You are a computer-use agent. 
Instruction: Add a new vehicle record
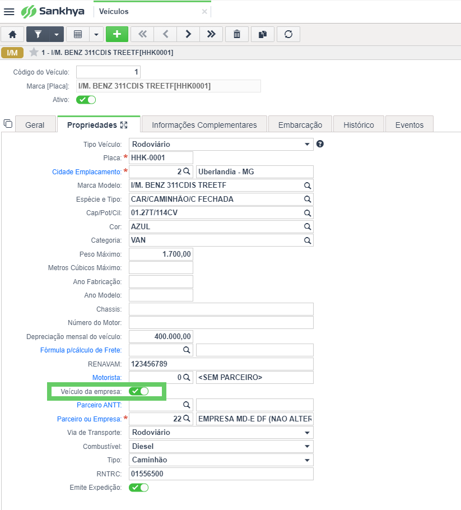(x=117, y=34)
